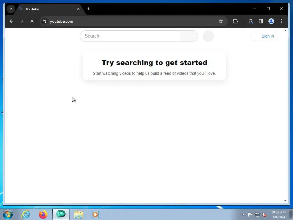Minimize the browser window
The width and height of the screenshot is (293, 220).
pos(255,9)
